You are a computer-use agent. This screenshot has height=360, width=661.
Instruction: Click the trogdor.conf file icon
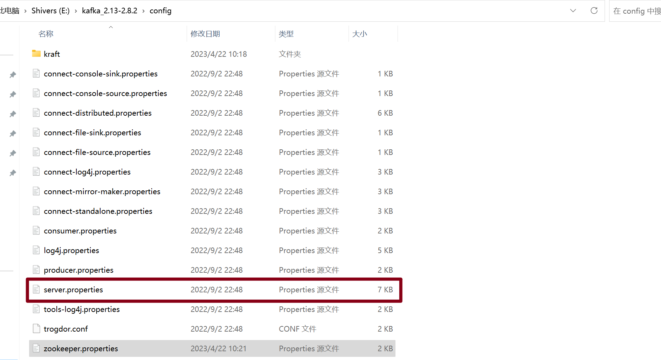pos(36,328)
